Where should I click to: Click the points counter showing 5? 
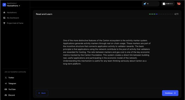coord(150,4)
